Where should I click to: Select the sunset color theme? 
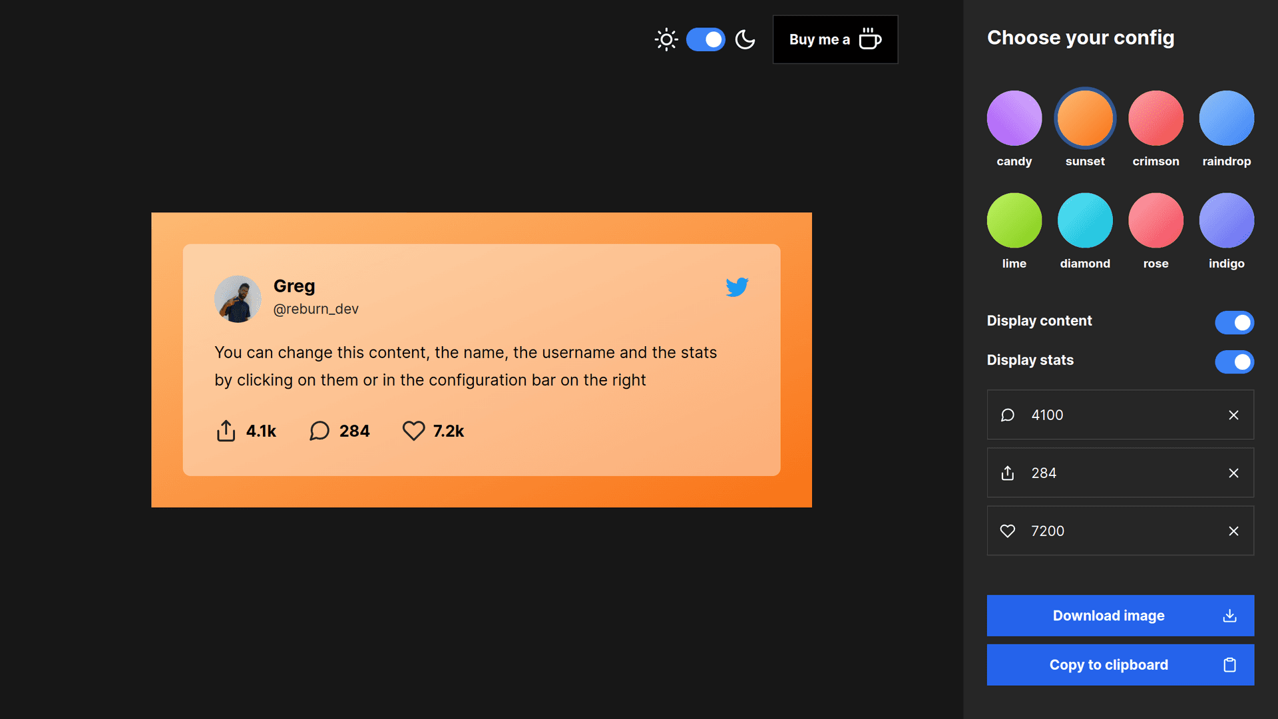click(1085, 118)
